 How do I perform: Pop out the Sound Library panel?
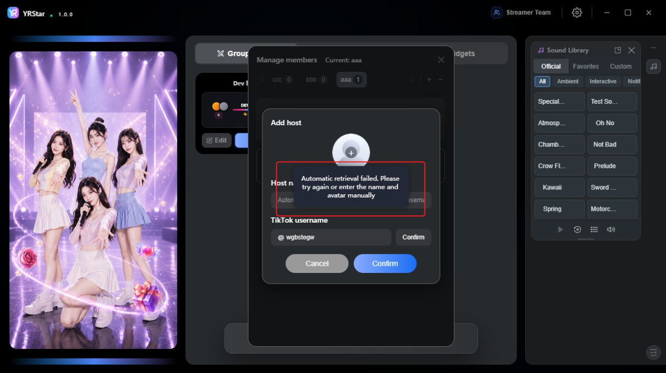tap(617, 50)
